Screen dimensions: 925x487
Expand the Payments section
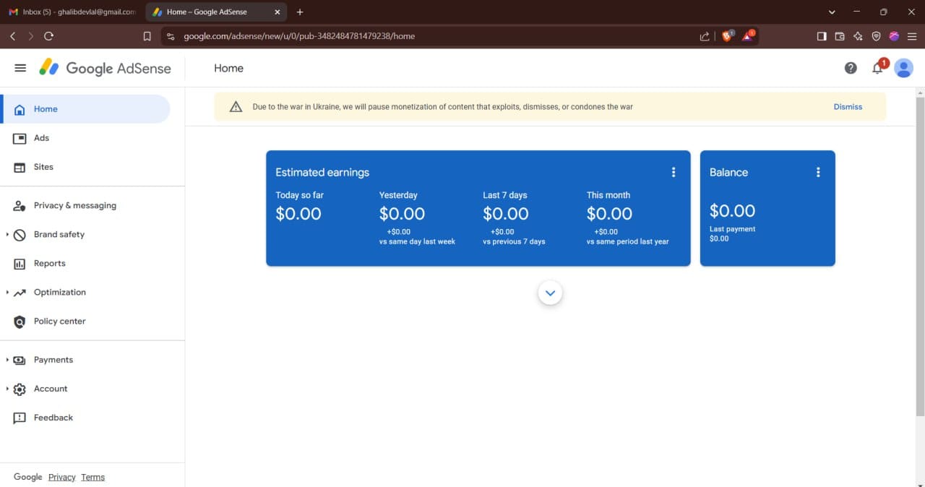pyautogui.click(x=8, y=360)
